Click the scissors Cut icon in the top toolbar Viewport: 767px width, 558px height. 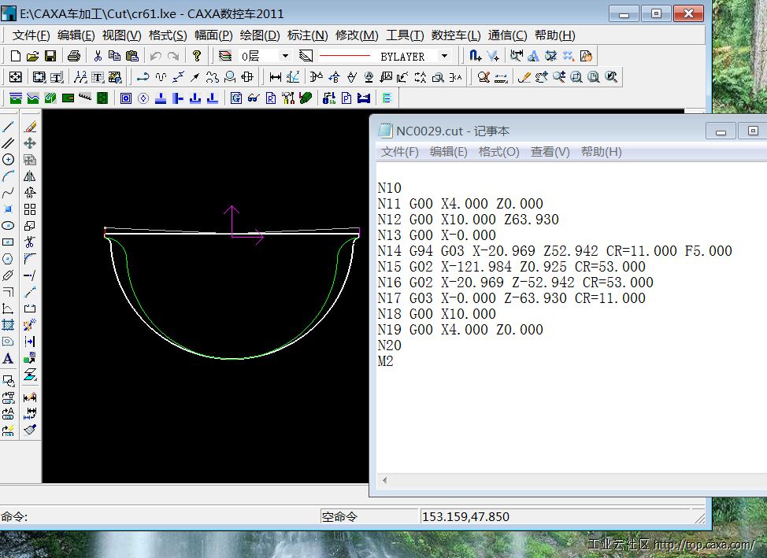click(x=98, y=56)
